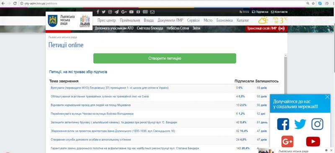
Task: Open the Telegram paper-plane icon
Action: coord(116,12)
